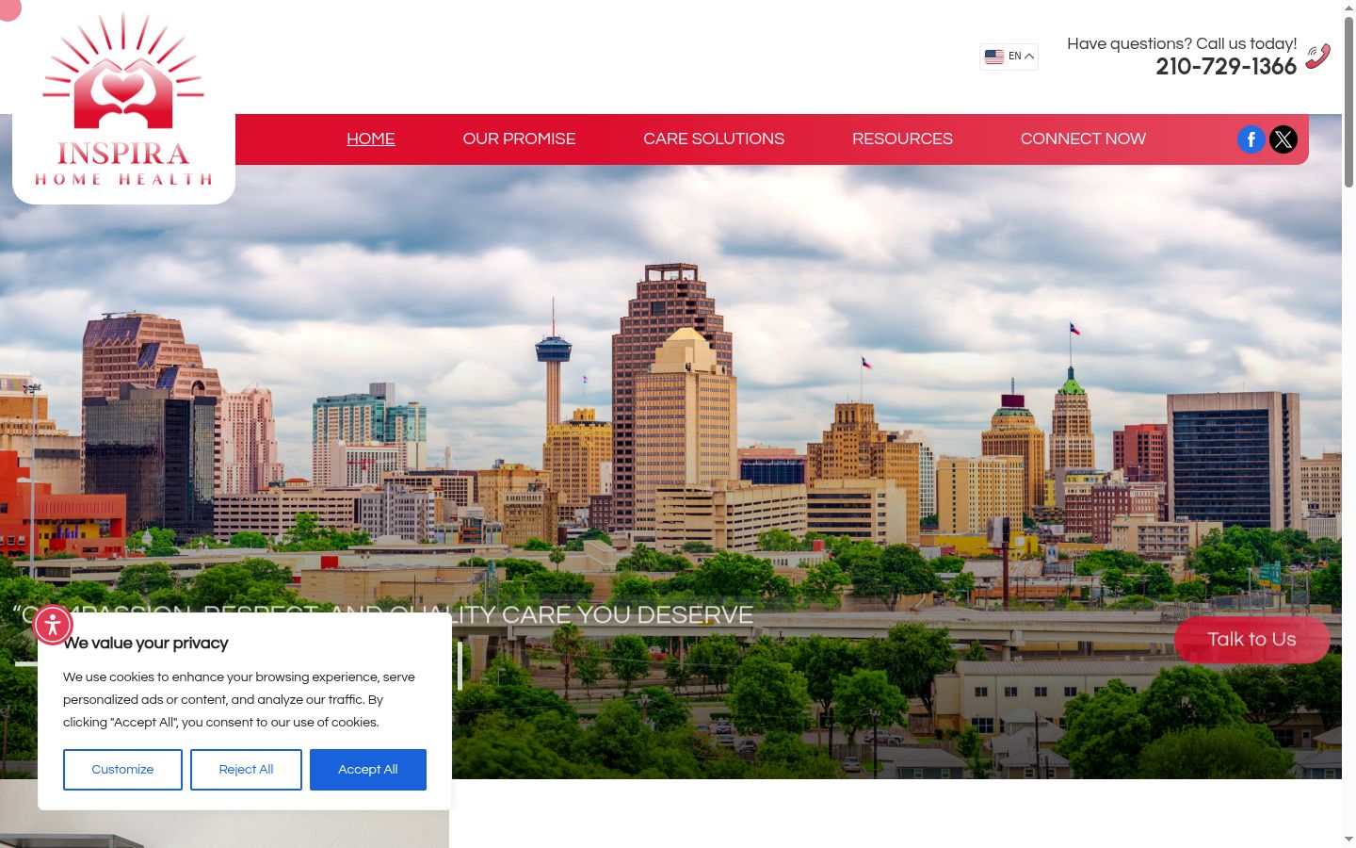The height and width of the screenshot is (848, 1356).
Task: Click the scrollbar up arrow
Action: click(1348, 8)
